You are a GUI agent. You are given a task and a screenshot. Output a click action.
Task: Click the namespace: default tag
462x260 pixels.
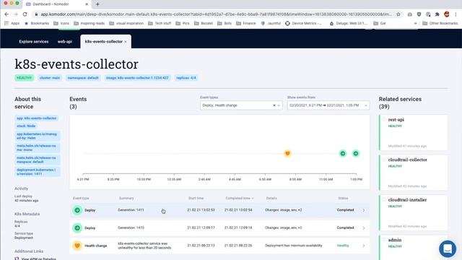[83, 78]
